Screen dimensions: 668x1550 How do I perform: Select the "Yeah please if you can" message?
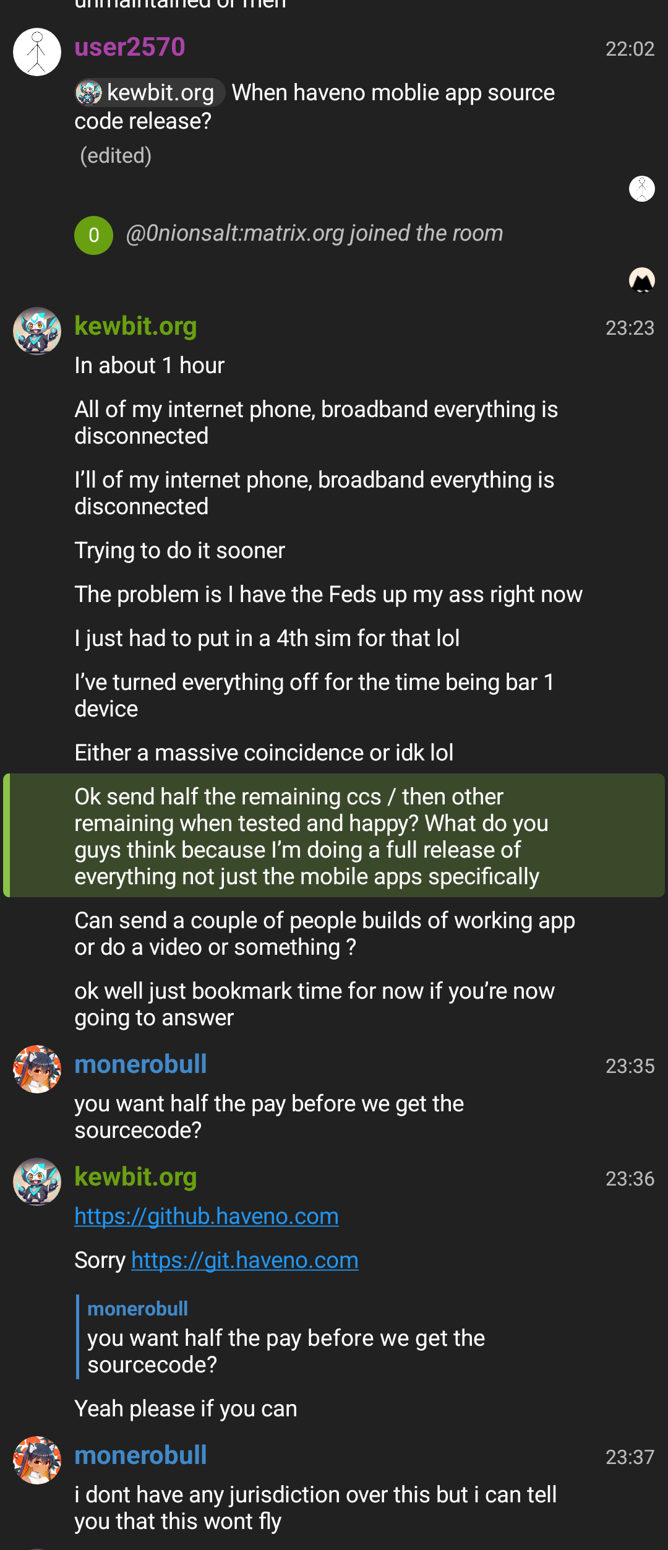click(186, 1409)
